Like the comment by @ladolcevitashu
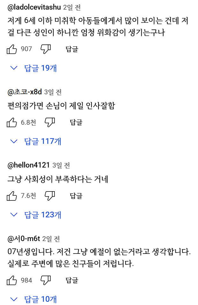This screenshot has width=198, height=305. (x=12, y=49)
